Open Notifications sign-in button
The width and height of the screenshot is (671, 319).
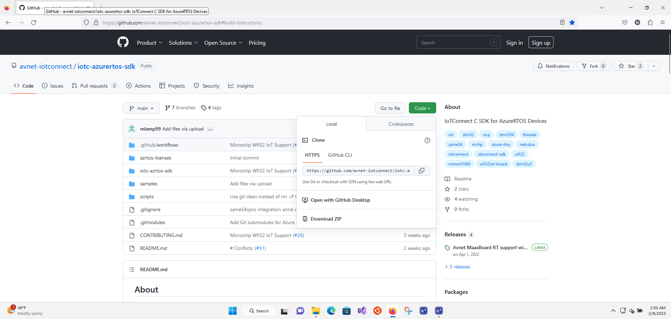(x=554, y=66)
